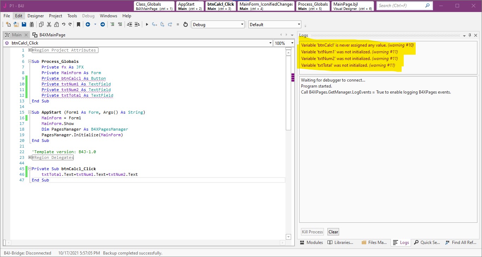
Task: Click the magnifier icon in the search box
Action: tap(427, 6)
